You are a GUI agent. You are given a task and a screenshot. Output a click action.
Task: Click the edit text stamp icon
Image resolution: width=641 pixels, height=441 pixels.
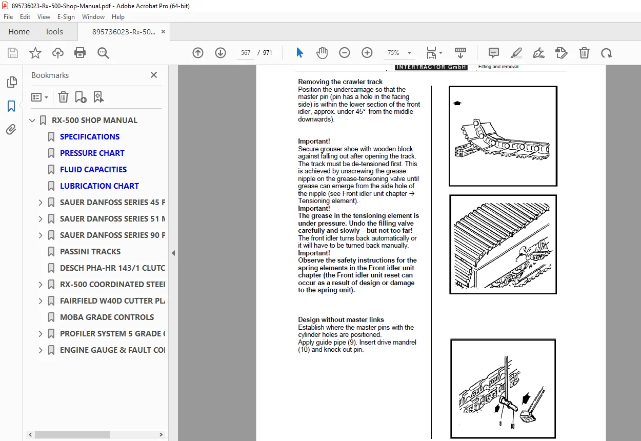[x=562, y=53]
